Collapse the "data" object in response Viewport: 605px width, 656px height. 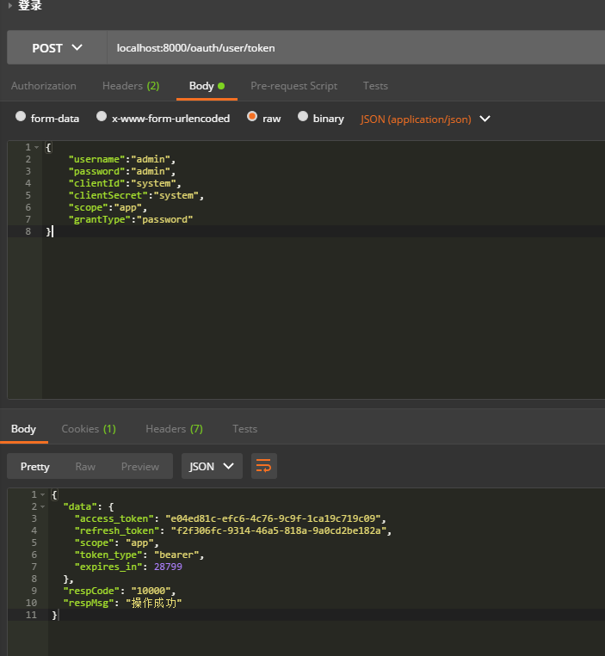[43, 506]
